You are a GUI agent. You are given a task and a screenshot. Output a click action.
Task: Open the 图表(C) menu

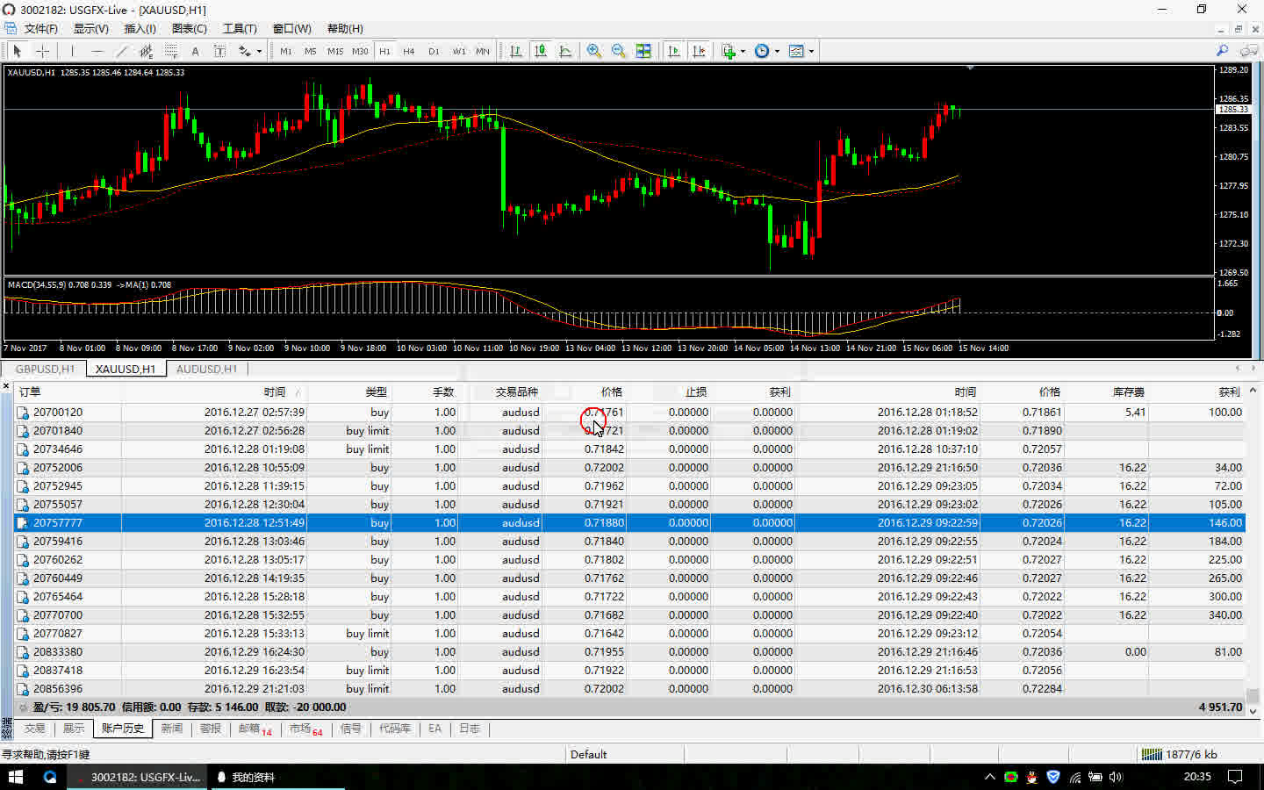(x=190, y=29)
